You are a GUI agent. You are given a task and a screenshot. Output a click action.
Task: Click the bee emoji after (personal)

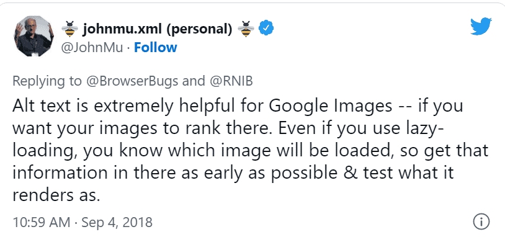pos(246,29)
